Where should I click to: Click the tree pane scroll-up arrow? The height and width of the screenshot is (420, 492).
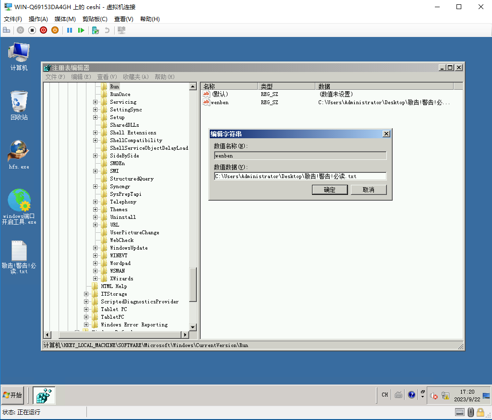tap(193, 86)
